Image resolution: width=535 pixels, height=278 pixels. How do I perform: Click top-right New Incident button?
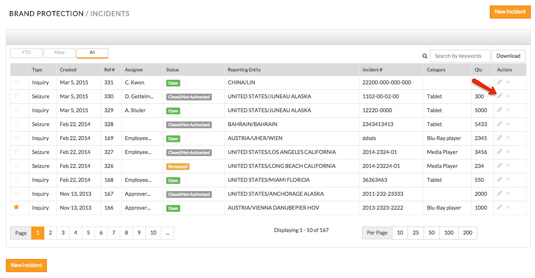click(510, 12)
